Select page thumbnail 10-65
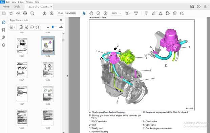210x133 pixels. coord(22,70)
